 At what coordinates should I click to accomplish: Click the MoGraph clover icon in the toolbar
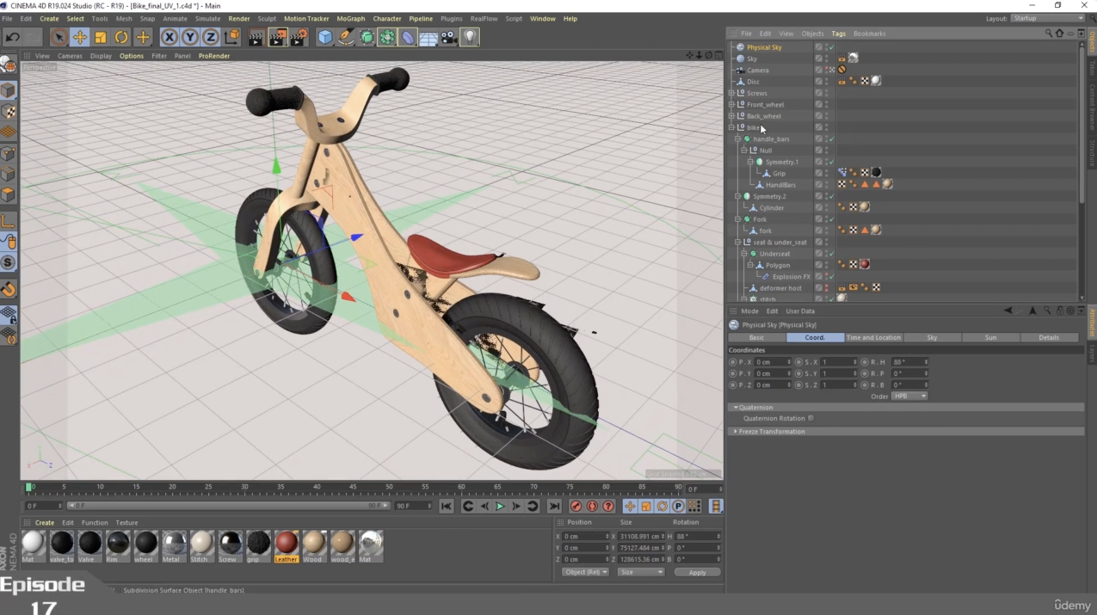386,37
